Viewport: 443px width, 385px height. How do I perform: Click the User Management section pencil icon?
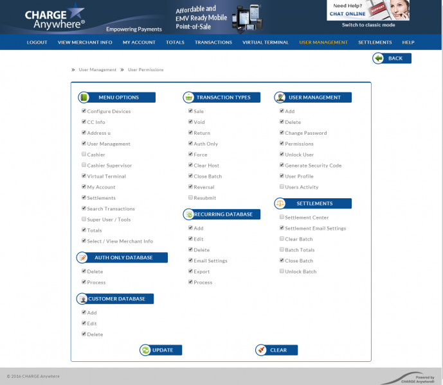(x=280, y=98)
